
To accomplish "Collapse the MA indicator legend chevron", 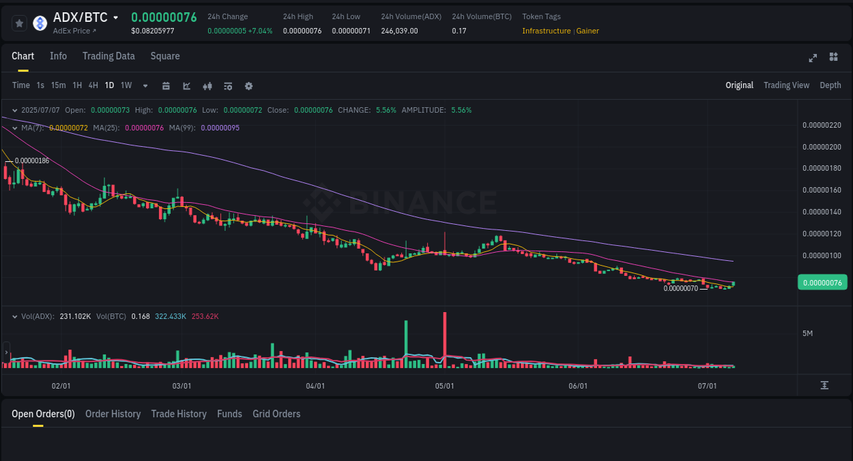I will click(x=14, y=128).
